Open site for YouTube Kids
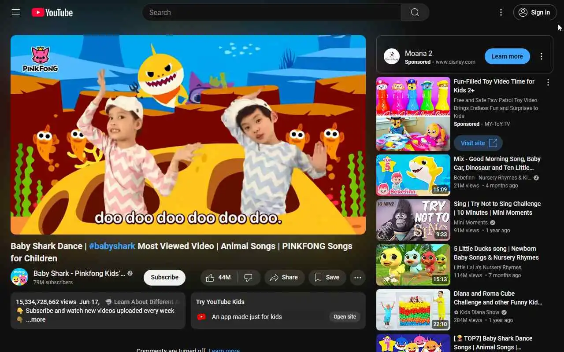564x352 pixels. tap(345, 317)
